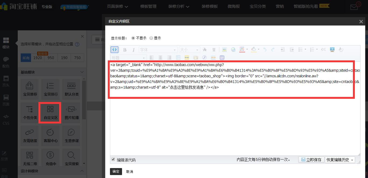This screenshot has height=178, width=368.
Task: Click 立即保存 save now button
Action: 311,160
